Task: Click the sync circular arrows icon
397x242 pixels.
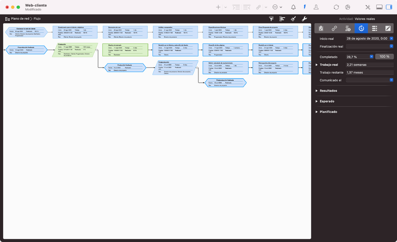Action: pyautogui.click(x=337, y=7)
